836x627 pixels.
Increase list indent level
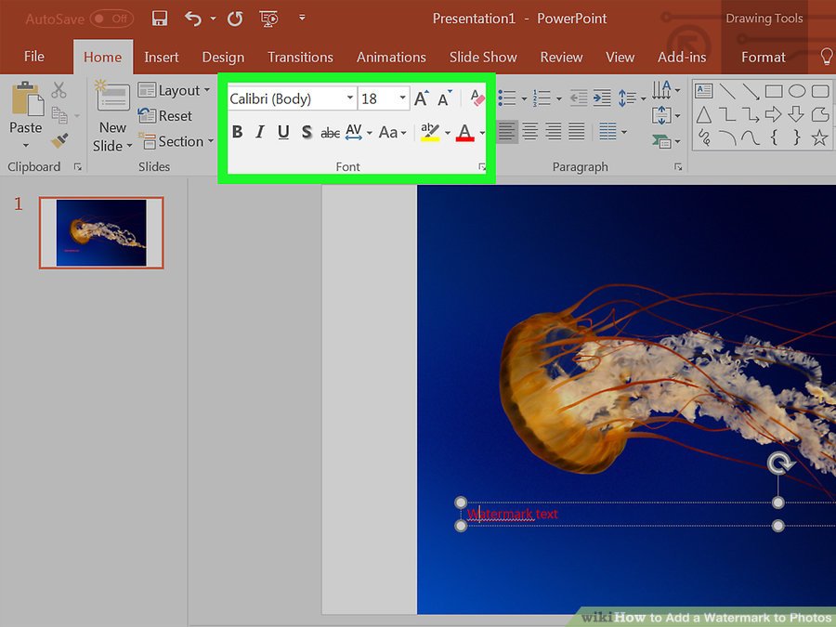(602, 98)
